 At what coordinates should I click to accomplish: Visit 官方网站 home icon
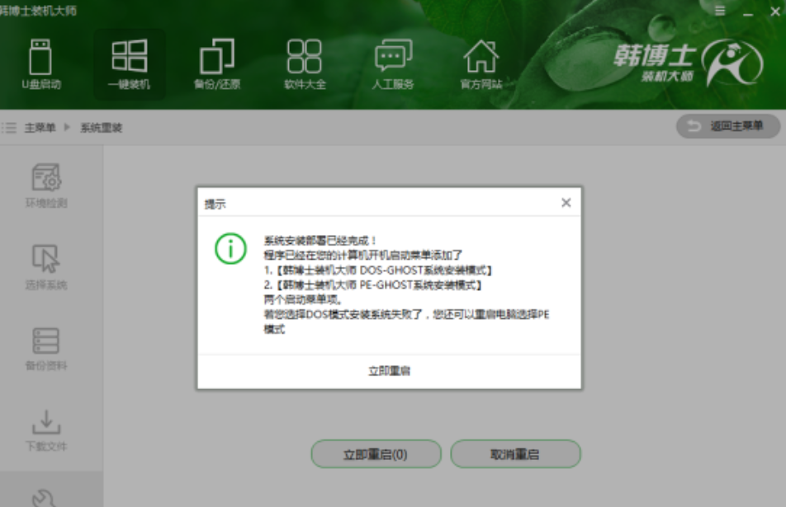point(481,64)
